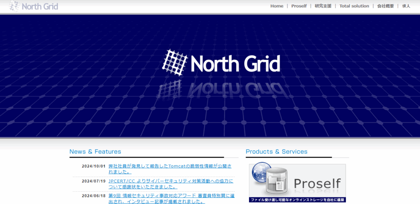The height and width of the screenshot is (204, 420).
Task: Click the date 2024/07/19
Action: [94, 181]
